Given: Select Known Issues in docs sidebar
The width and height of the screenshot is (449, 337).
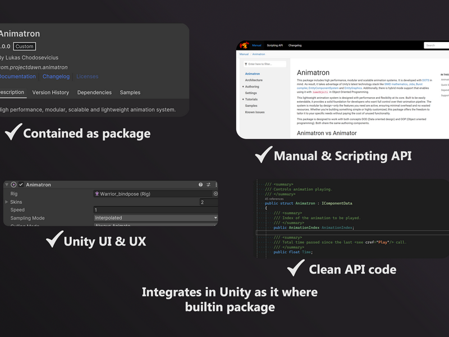Looking at the screenshot, I should pos(255,112).
